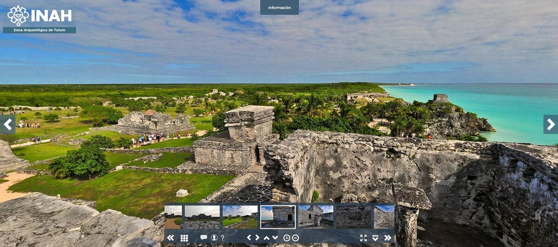
Task: Click the person silhouette icon
Action: [214, 237]
